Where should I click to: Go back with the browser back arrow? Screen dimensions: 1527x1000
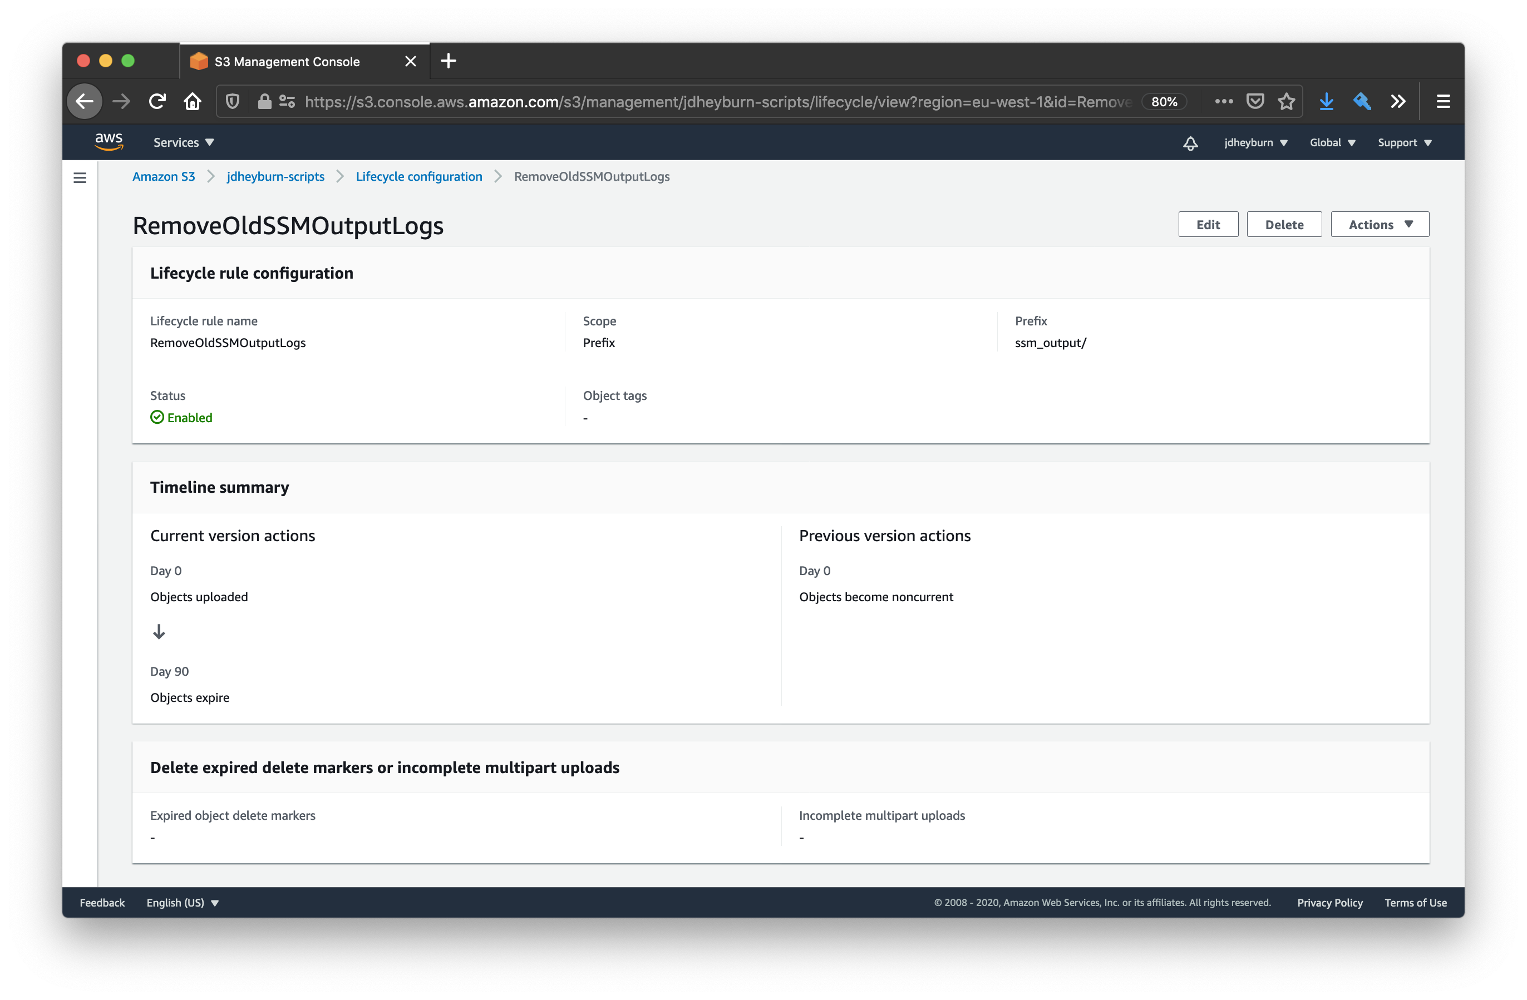(85, 101)
